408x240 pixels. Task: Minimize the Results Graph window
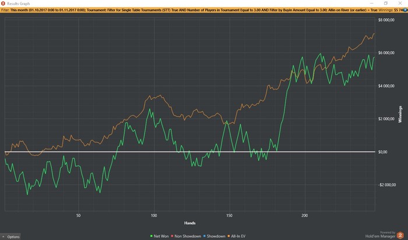point(372,3)
